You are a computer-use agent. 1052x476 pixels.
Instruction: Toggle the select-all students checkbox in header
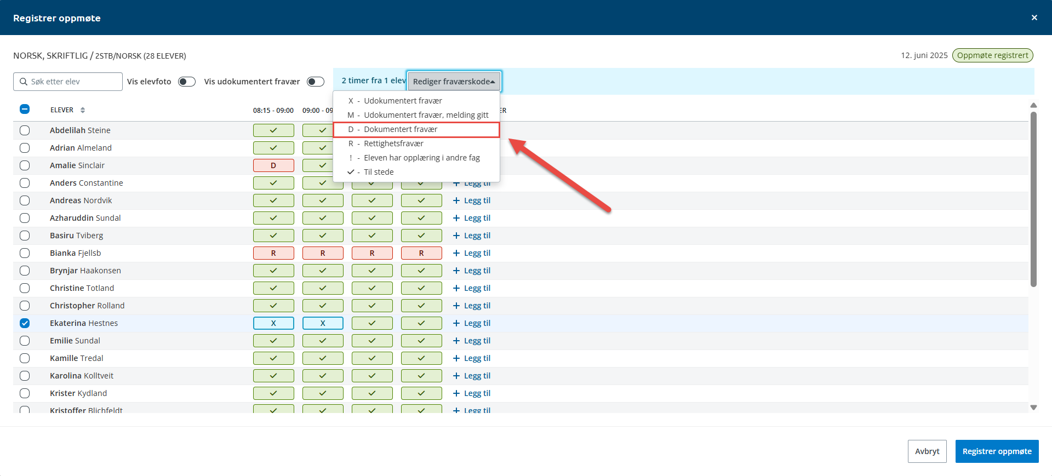click(25, 109)
